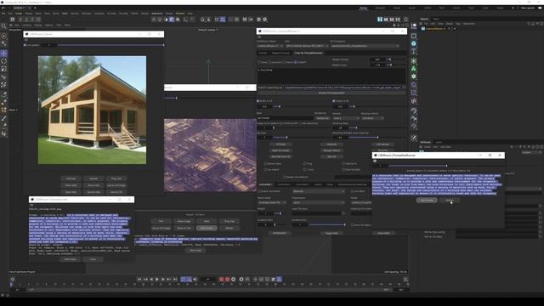This screenshot has width=544, height=306.
Task: Open the Extensions menu
Action: pos(156,14)
